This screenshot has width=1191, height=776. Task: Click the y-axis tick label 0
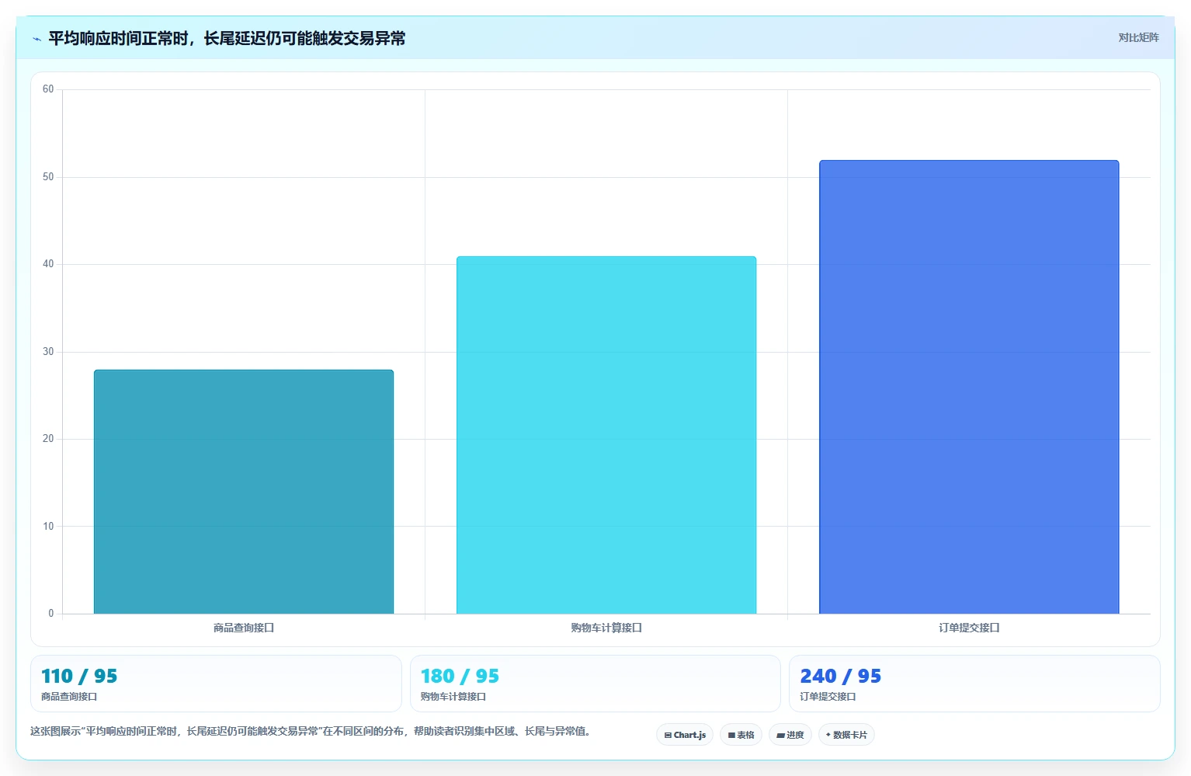tap(51, 614)
